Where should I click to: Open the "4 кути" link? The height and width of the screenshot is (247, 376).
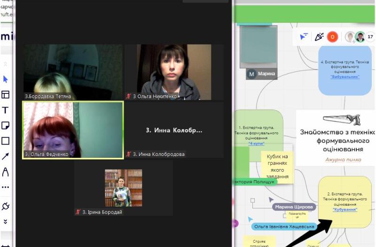pos(256,144)
